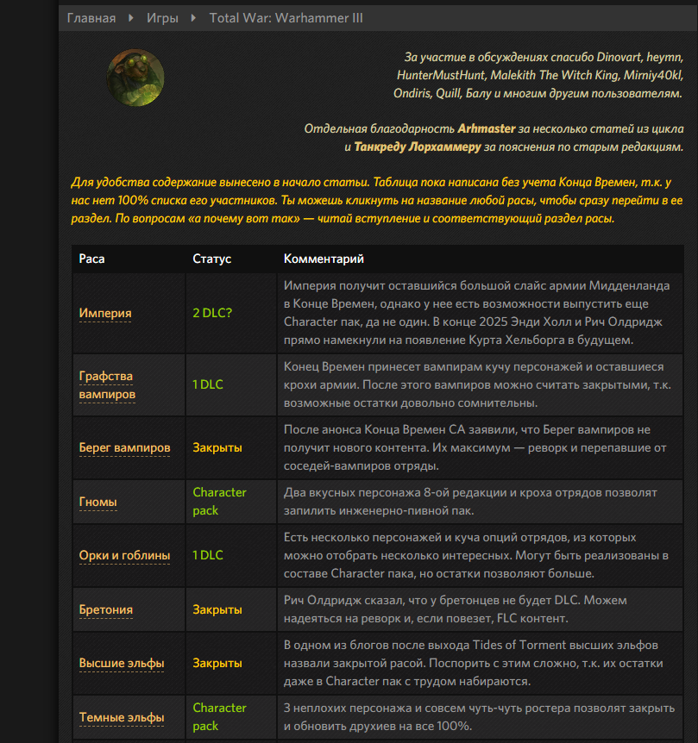Jump to the Империя race section

tap(105, 313)
